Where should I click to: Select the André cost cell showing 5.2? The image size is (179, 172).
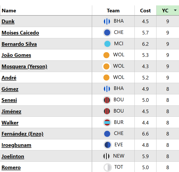pos(145,78)
